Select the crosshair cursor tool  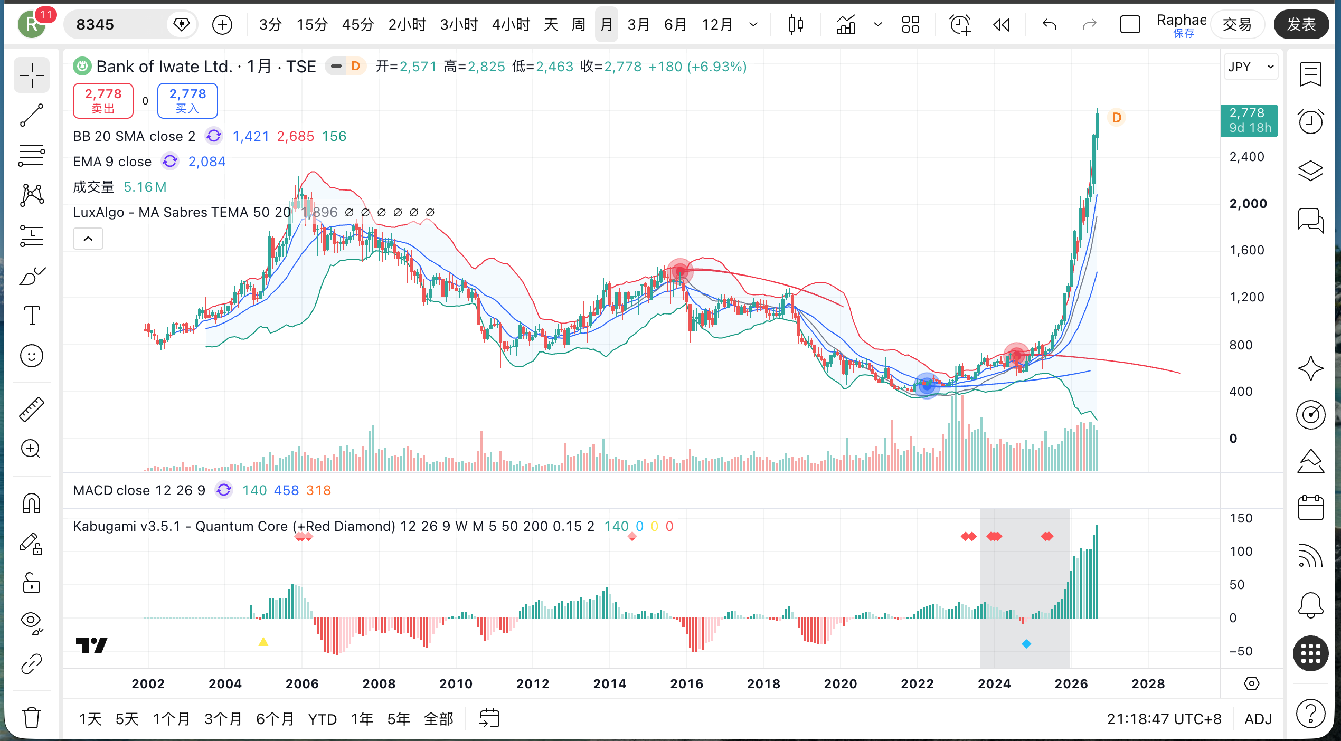pos(32,75)
